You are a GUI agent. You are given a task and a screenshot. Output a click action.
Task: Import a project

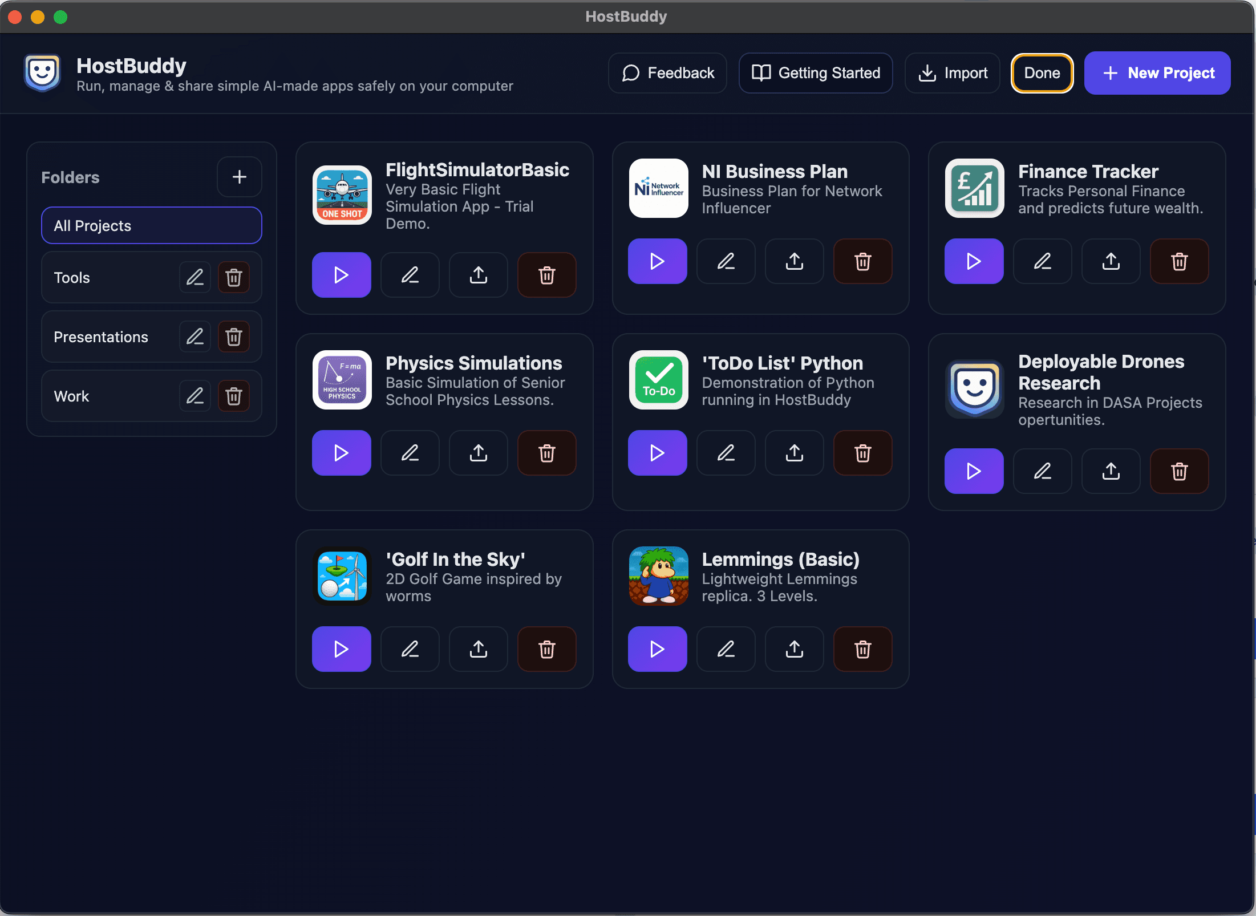click(x=953, y=73)
